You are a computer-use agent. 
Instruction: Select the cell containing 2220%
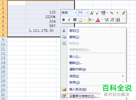(x=41, y=17)
